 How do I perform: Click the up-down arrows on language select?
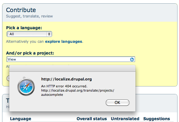point(49,34)
